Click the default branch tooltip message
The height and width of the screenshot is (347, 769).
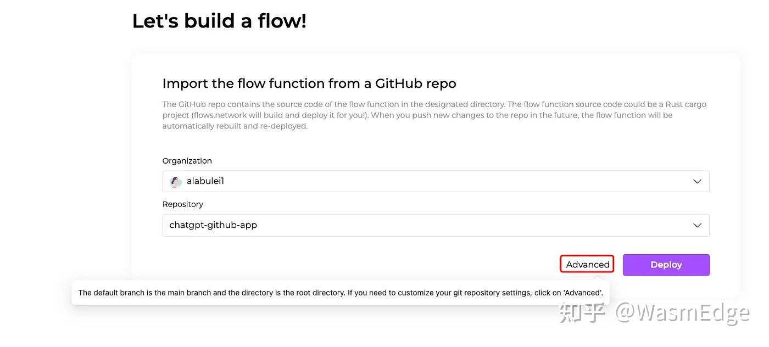click(x=341, y=293)
